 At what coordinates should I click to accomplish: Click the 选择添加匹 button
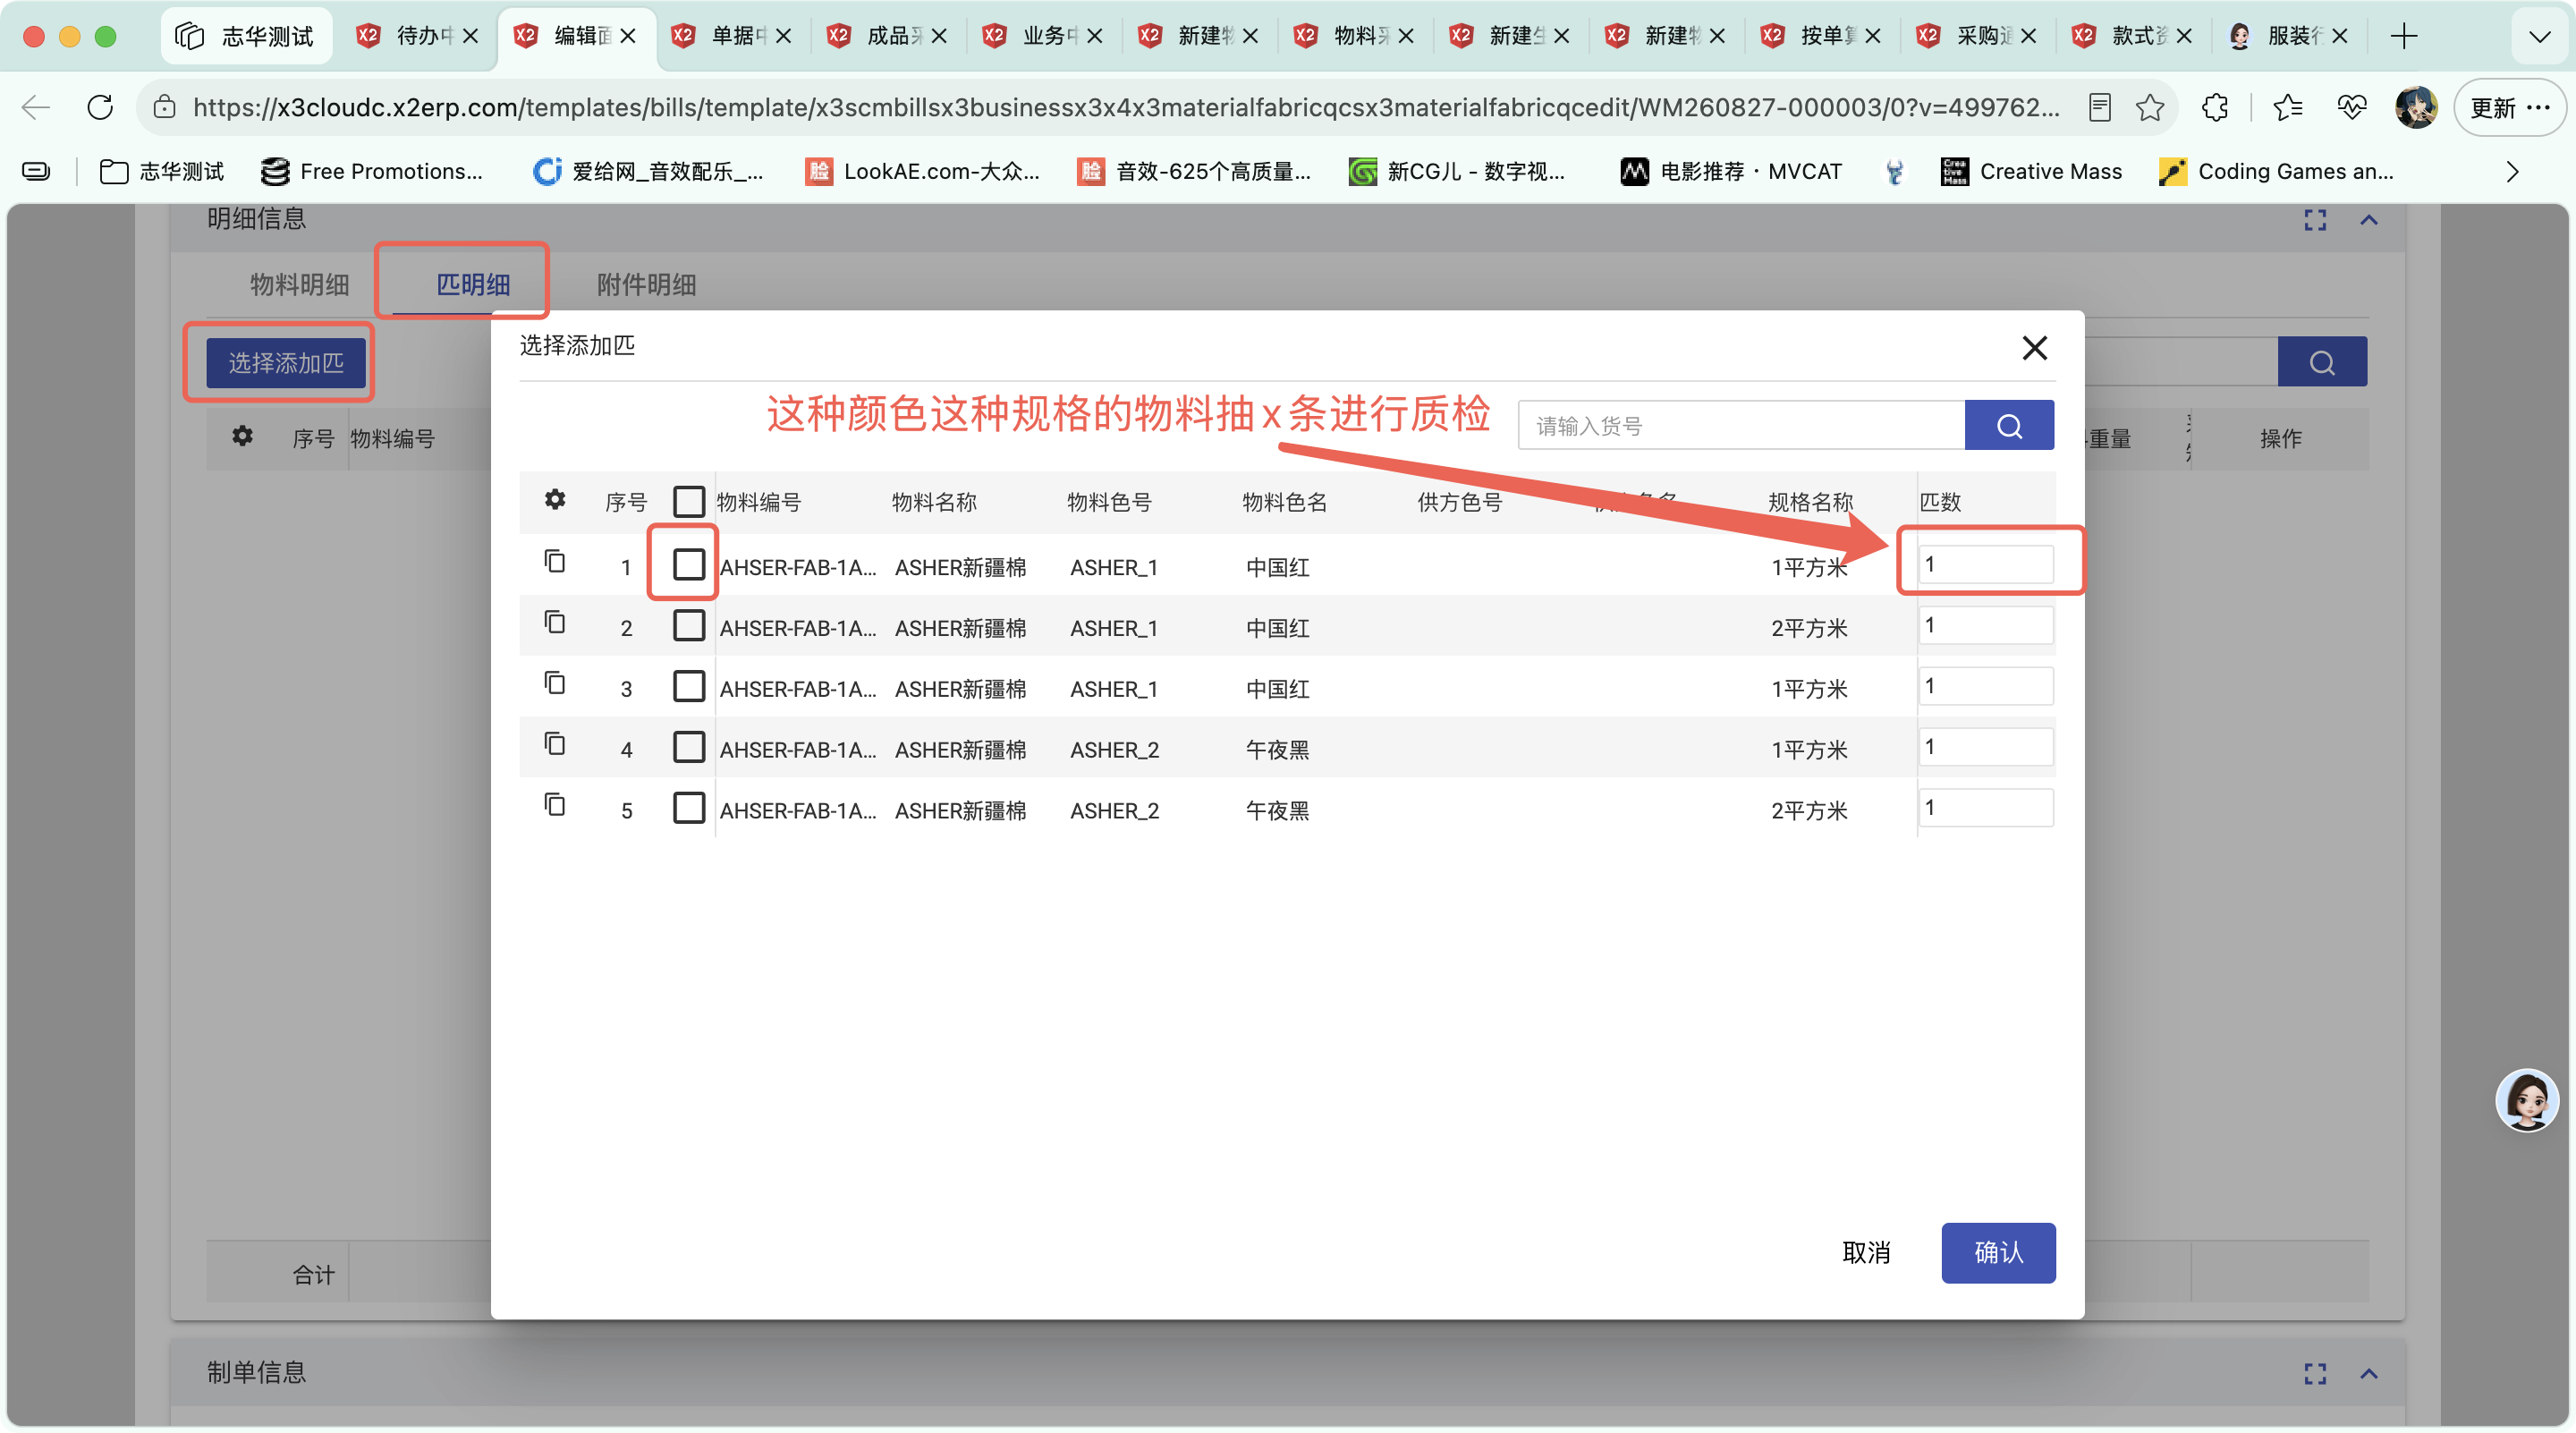(286, 362)
